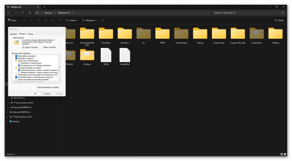Open the Sorteren dropdown
The height and width of the screenshot is (161, 292).
point(72,20)
